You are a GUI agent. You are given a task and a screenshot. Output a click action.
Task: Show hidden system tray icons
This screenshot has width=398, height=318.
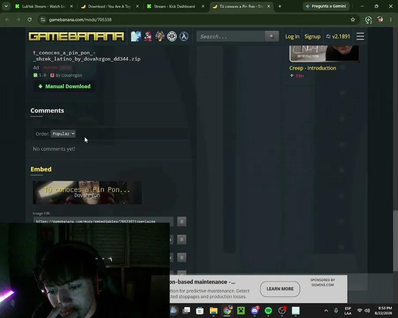[326, 310]
